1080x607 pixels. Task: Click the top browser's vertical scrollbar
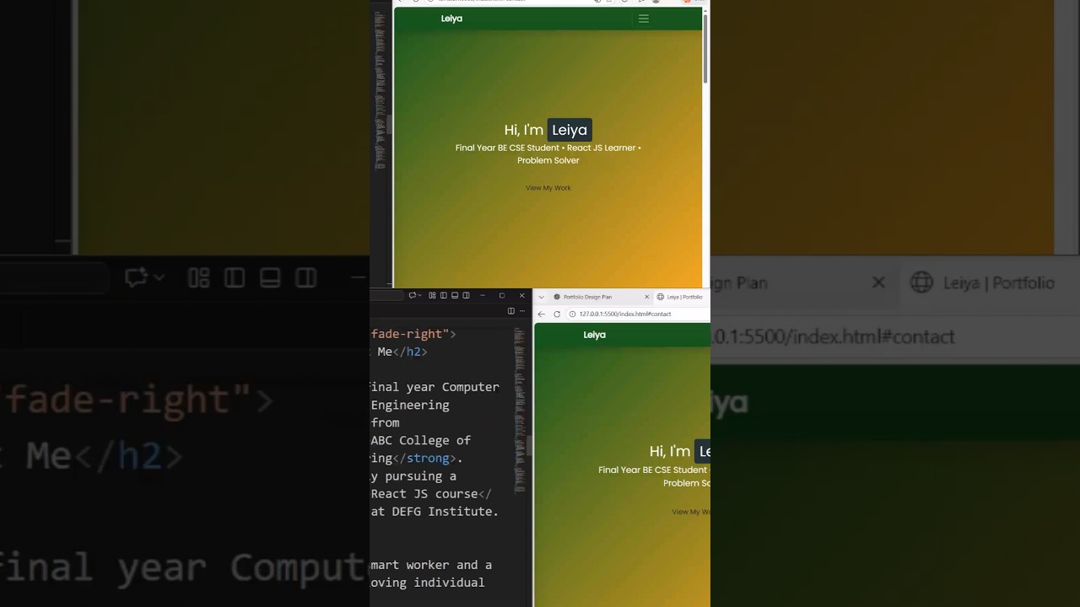705,48
